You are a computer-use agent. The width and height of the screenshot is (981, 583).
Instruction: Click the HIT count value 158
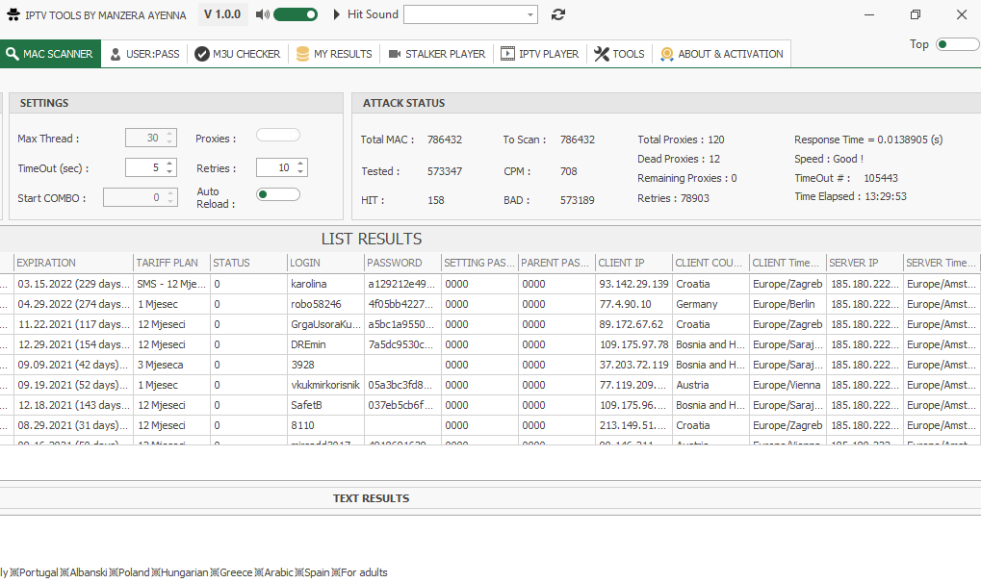436,200
